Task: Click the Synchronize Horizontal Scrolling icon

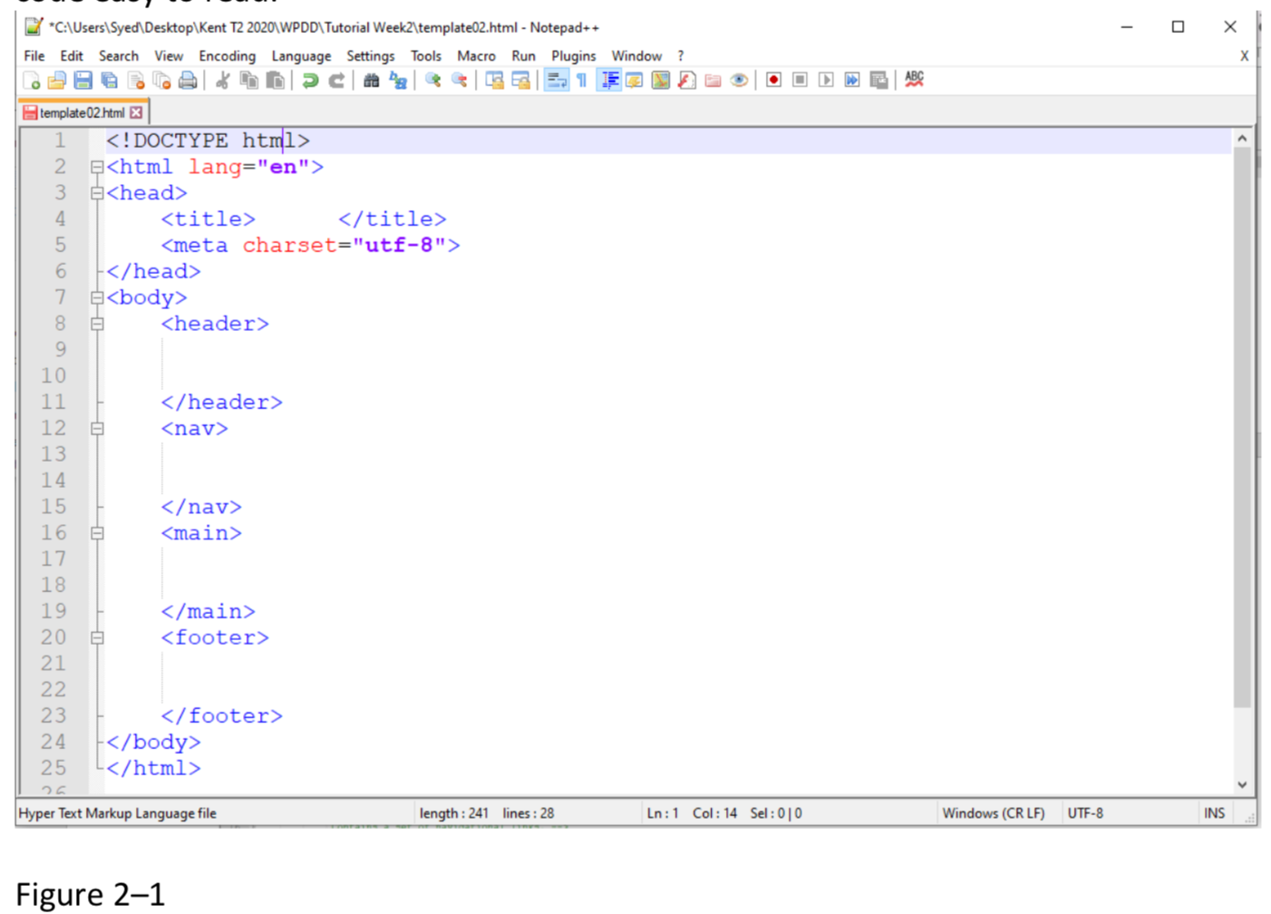Action: [x=520, y=81]
